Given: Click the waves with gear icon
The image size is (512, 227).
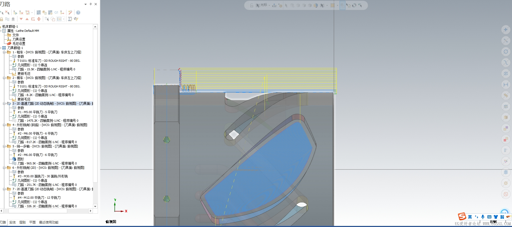Looking at the screenshot, I should point(50,13).
